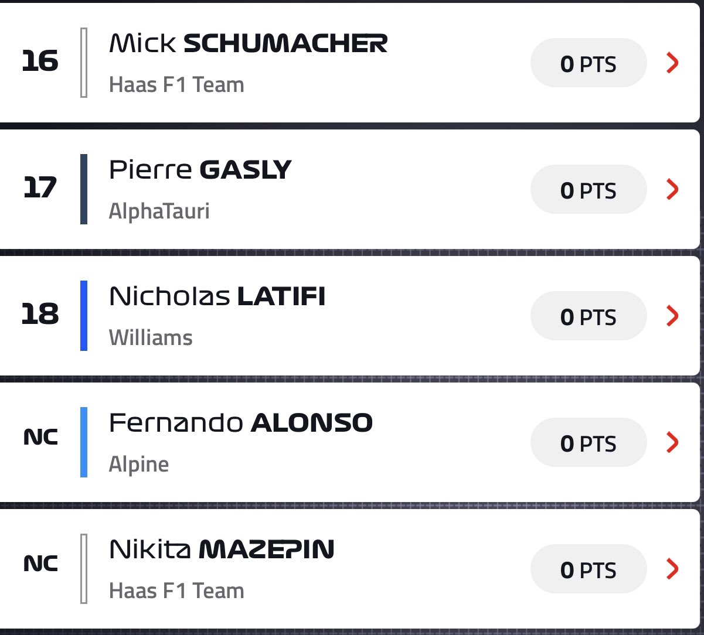Tap Nikita Mazepin's red chevron arrow

pos(673,569)
